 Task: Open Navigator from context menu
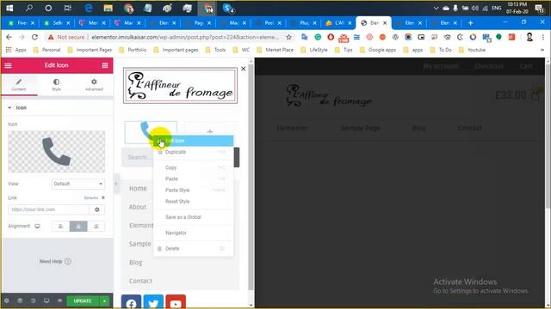(x=193, y=233)
